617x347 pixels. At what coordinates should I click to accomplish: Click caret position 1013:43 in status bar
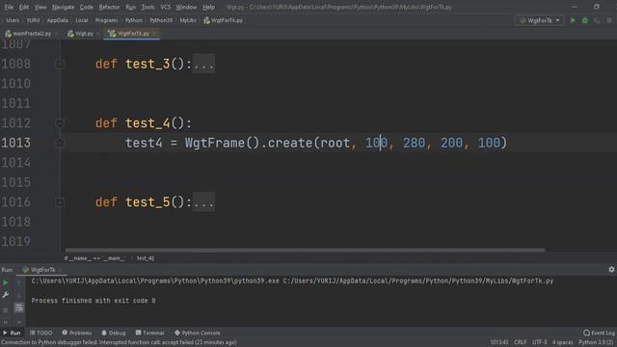pyautogui.click(x=499, y=343)
